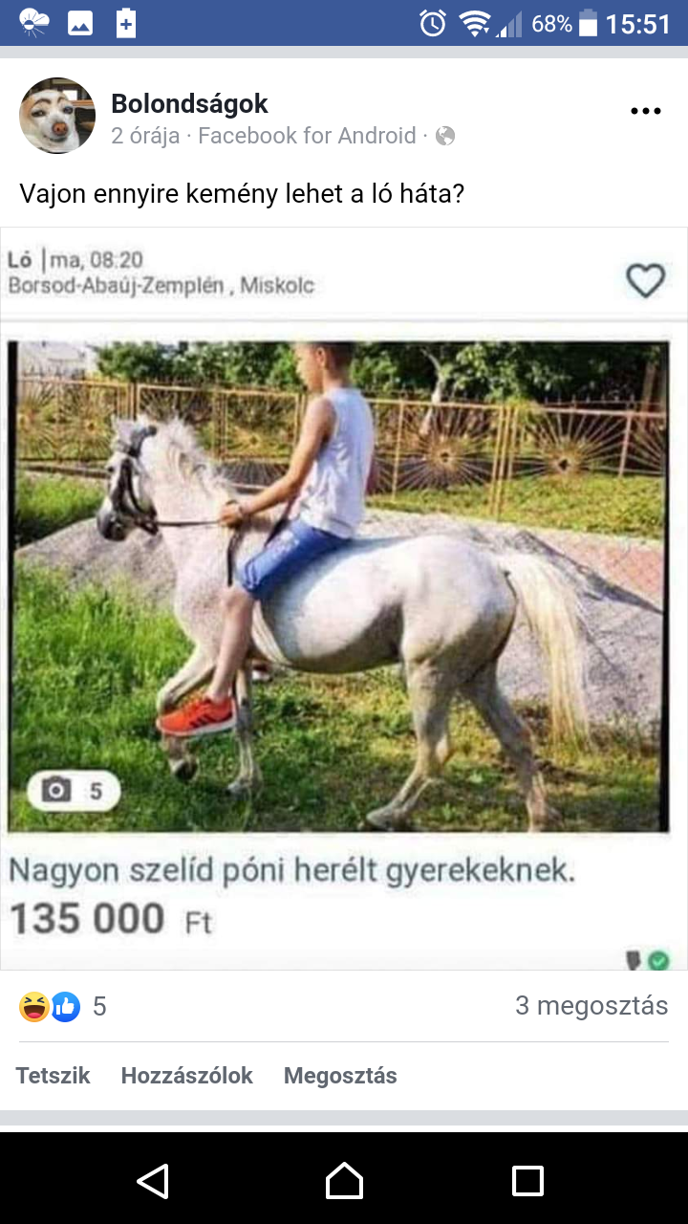
Task: Tap the Hozzászólok comment button
Action: click(x=186, y=1076)
